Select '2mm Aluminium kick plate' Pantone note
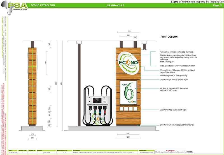The image size is (224, 155). click(177, 125)
